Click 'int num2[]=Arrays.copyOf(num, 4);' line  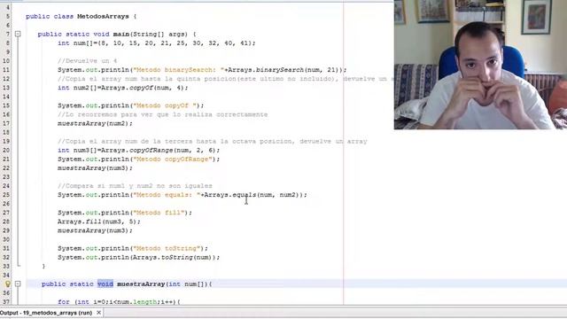coord(123,88)
